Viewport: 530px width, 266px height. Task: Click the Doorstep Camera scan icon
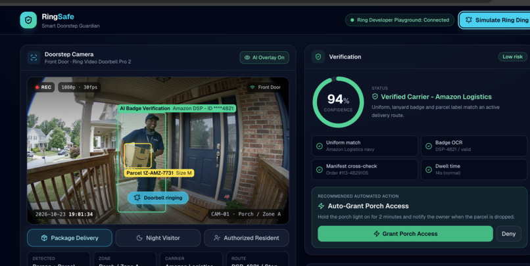(x=34, y=57)
